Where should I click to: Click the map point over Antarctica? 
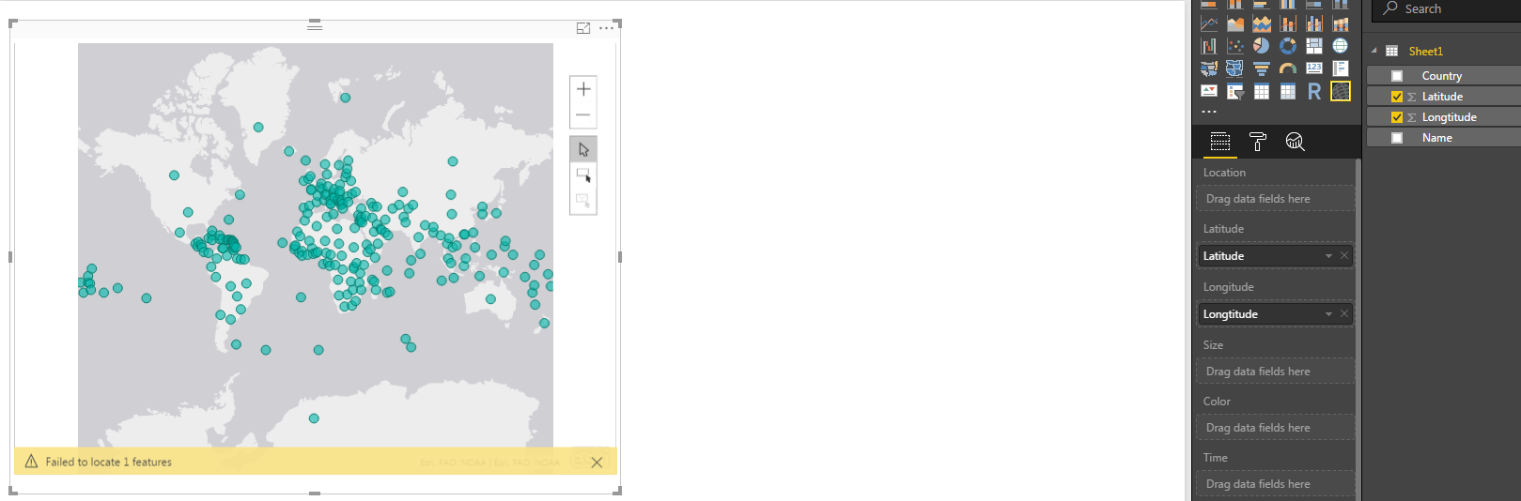pyautogui.click(x=314, y=418)
